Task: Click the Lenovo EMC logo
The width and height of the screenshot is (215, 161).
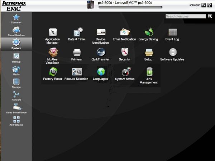Action: tap(14, 6)
